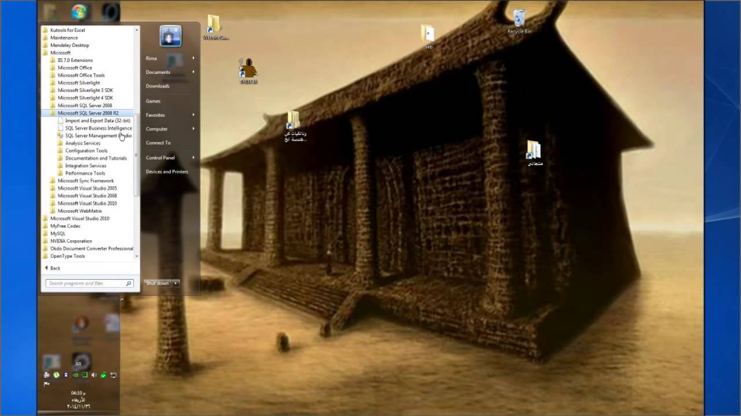Expand the Configuration Tools folder
The width and height of the screenshot is (741, 416).
point(82,151)
